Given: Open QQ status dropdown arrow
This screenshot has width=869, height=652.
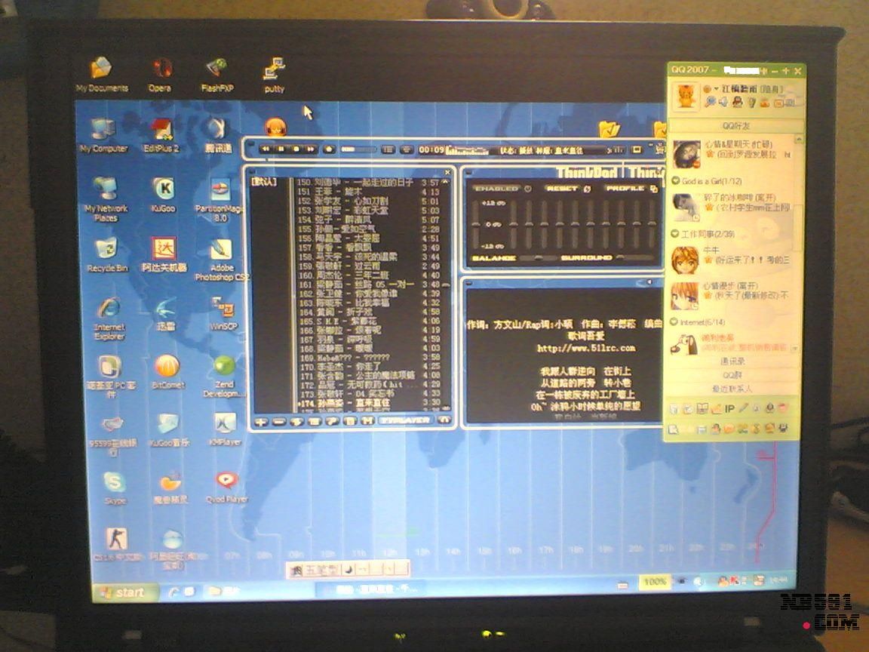Looking at the screenshot, I should click(x=716, y=89).
